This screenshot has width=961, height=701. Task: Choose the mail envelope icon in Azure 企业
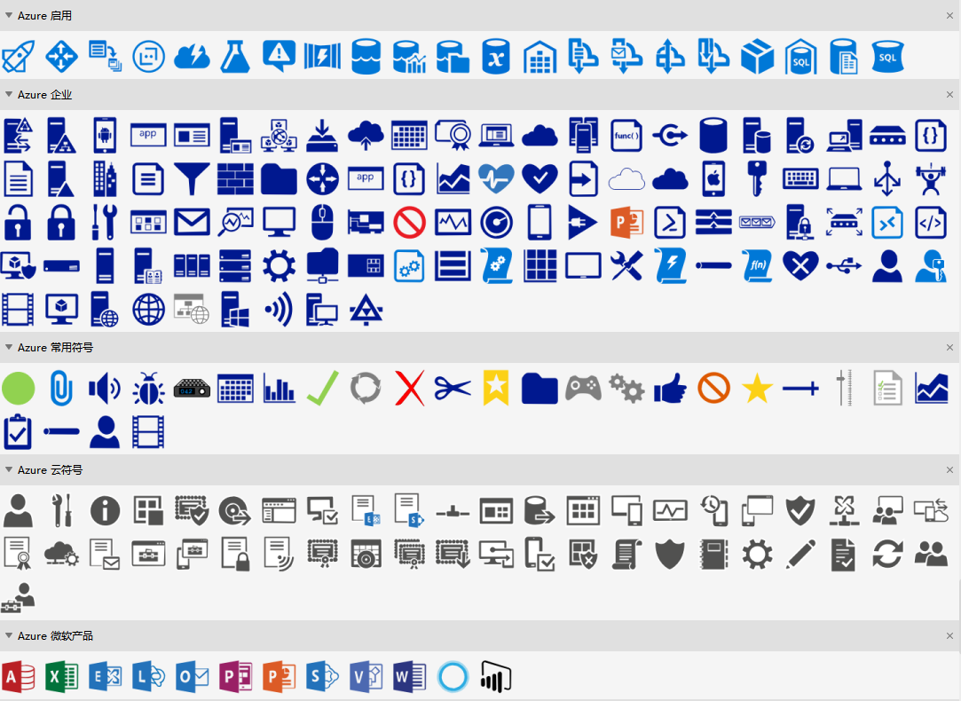click(x=192, y=223)
